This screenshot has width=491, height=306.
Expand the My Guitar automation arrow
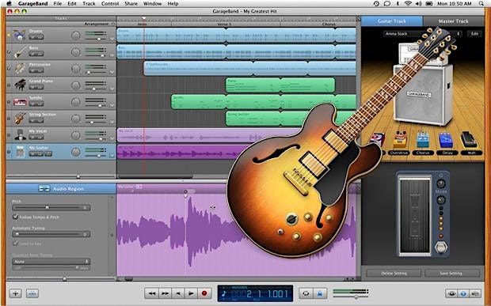click(x=112, y=156)
